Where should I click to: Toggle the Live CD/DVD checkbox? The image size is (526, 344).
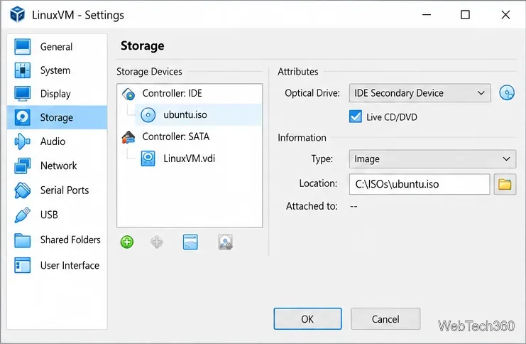click(x=356, y=117)
